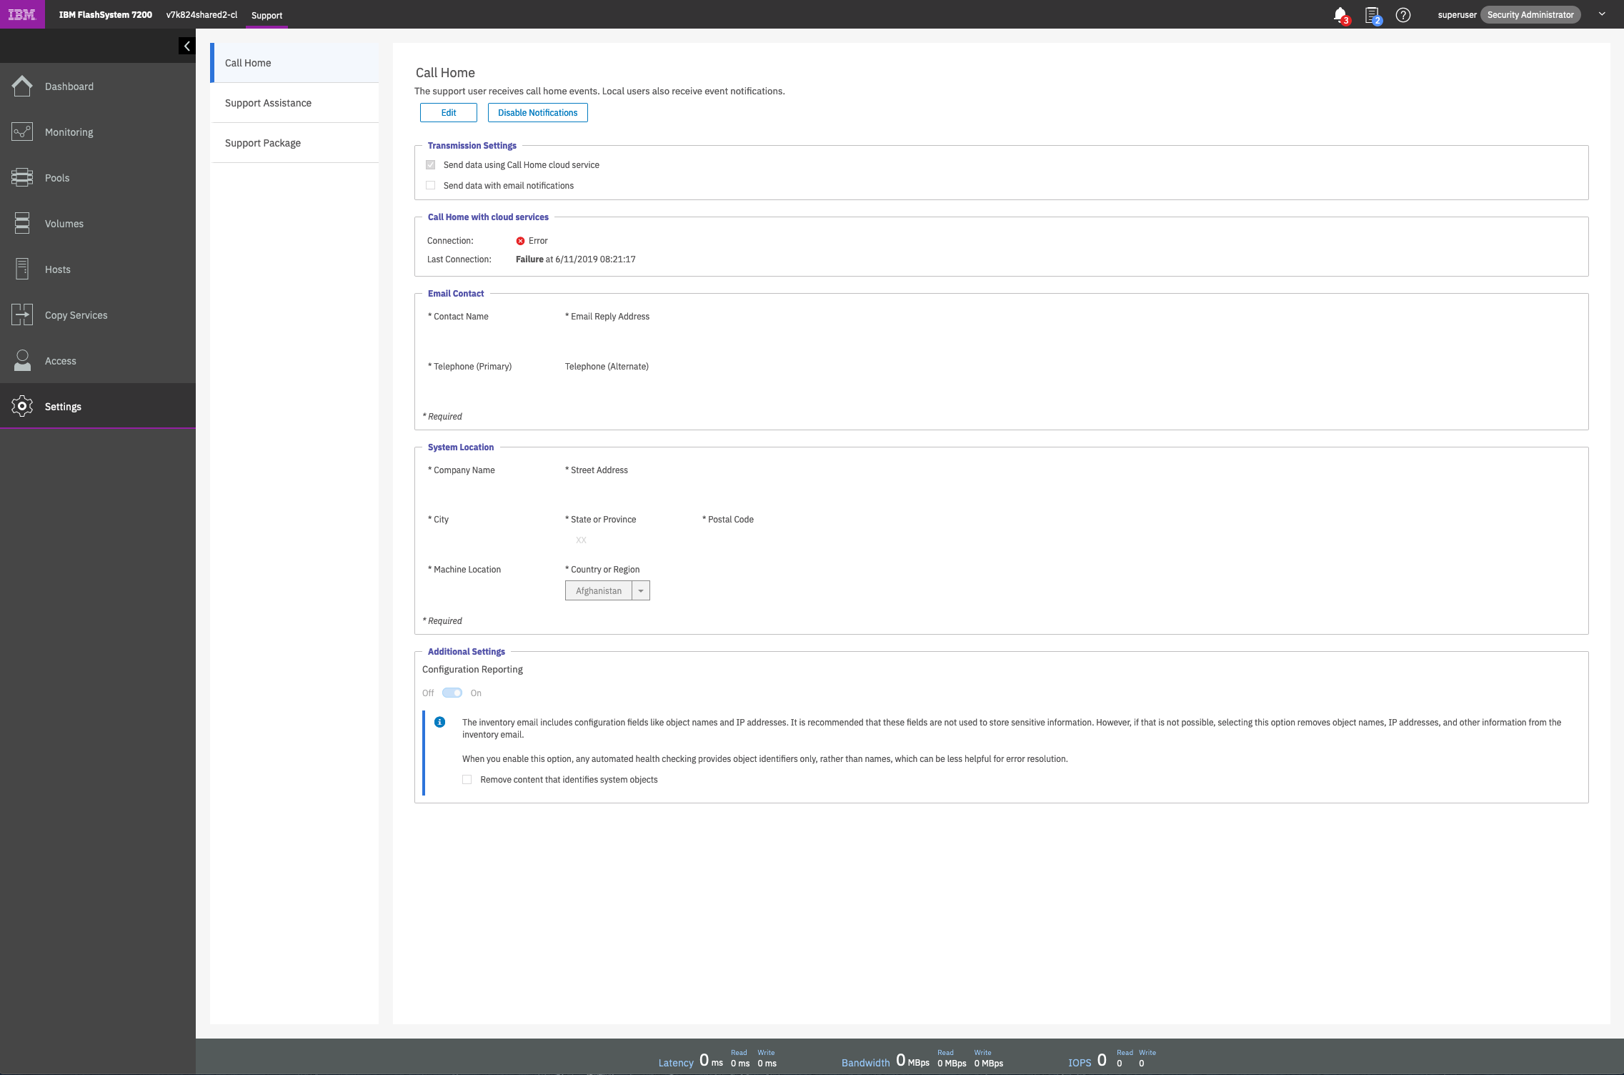Click the Support breadcrumb in the header
Screen dimensions: 1624x1075
point(267,15)
